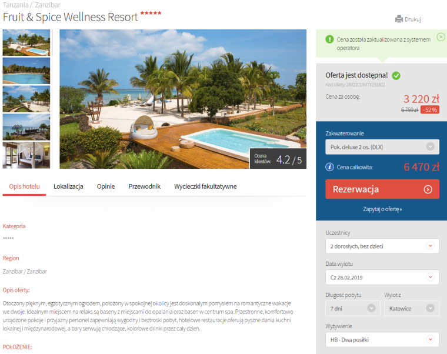Click the total price info icon

(x=329, y=167)
